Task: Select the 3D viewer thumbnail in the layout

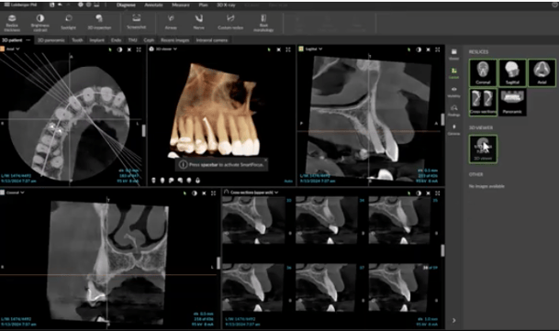Action: coord(483,149)
